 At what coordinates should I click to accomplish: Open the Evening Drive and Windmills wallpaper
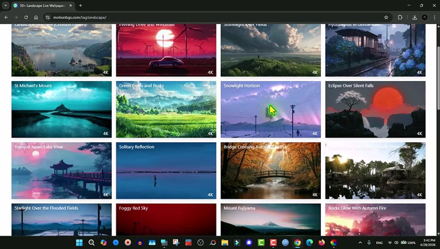[x=166, y=50]
